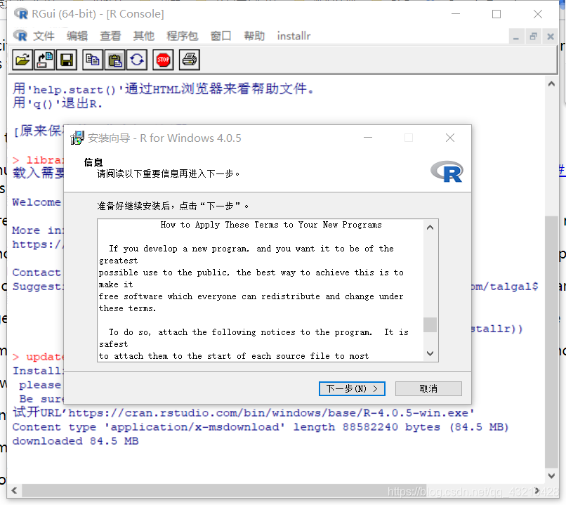Click the license text scrollbar thumb

430,324
